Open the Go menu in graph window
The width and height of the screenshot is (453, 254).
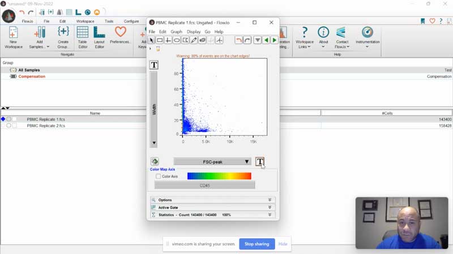click(x=207, y=32)
